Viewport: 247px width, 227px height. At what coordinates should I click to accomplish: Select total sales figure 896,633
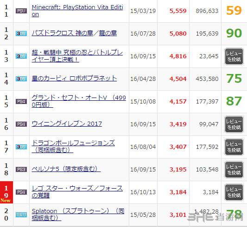[x=207, y=11]
